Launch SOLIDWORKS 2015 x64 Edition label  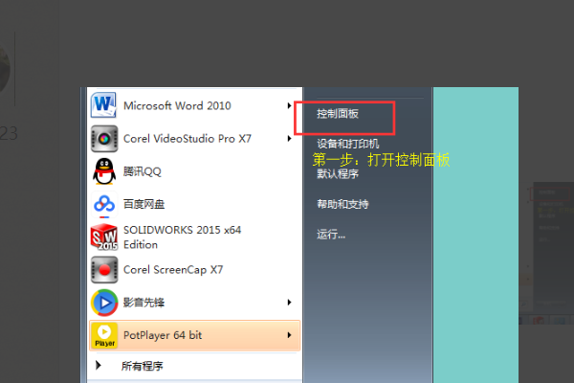pos(183,237)
